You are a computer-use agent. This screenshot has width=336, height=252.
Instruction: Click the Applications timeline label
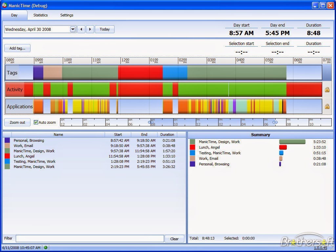20,106
